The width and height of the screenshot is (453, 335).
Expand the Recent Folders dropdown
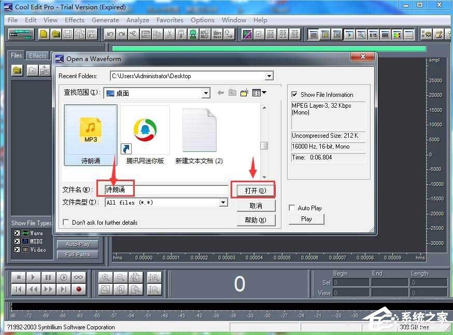coord(269,76)
